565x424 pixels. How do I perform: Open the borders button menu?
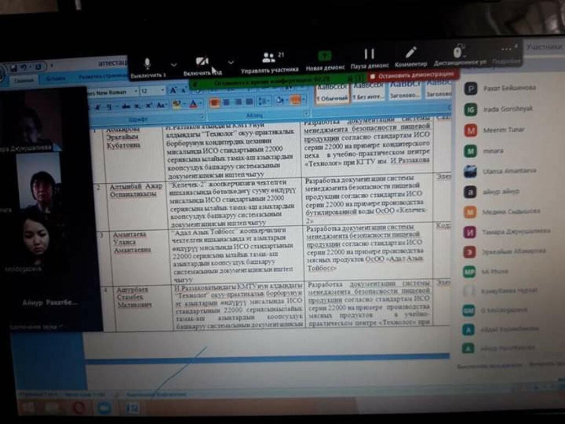tap(296, 100)
